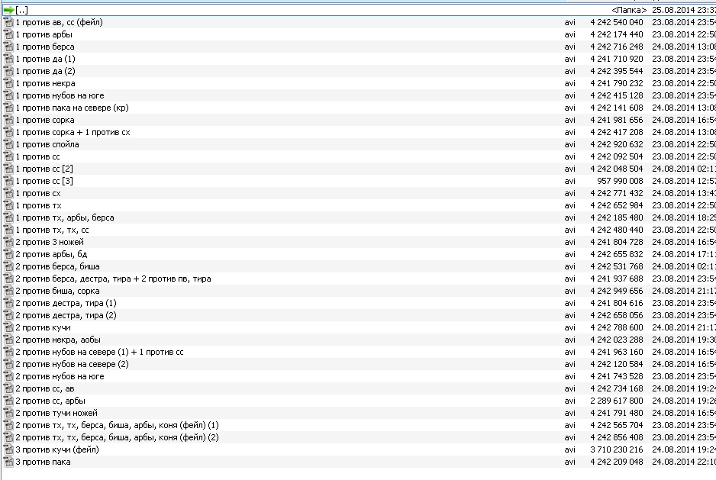Click the '<Папка>' label in first row
The height and width of the screenshot is (480, 716).
point(629,10)
